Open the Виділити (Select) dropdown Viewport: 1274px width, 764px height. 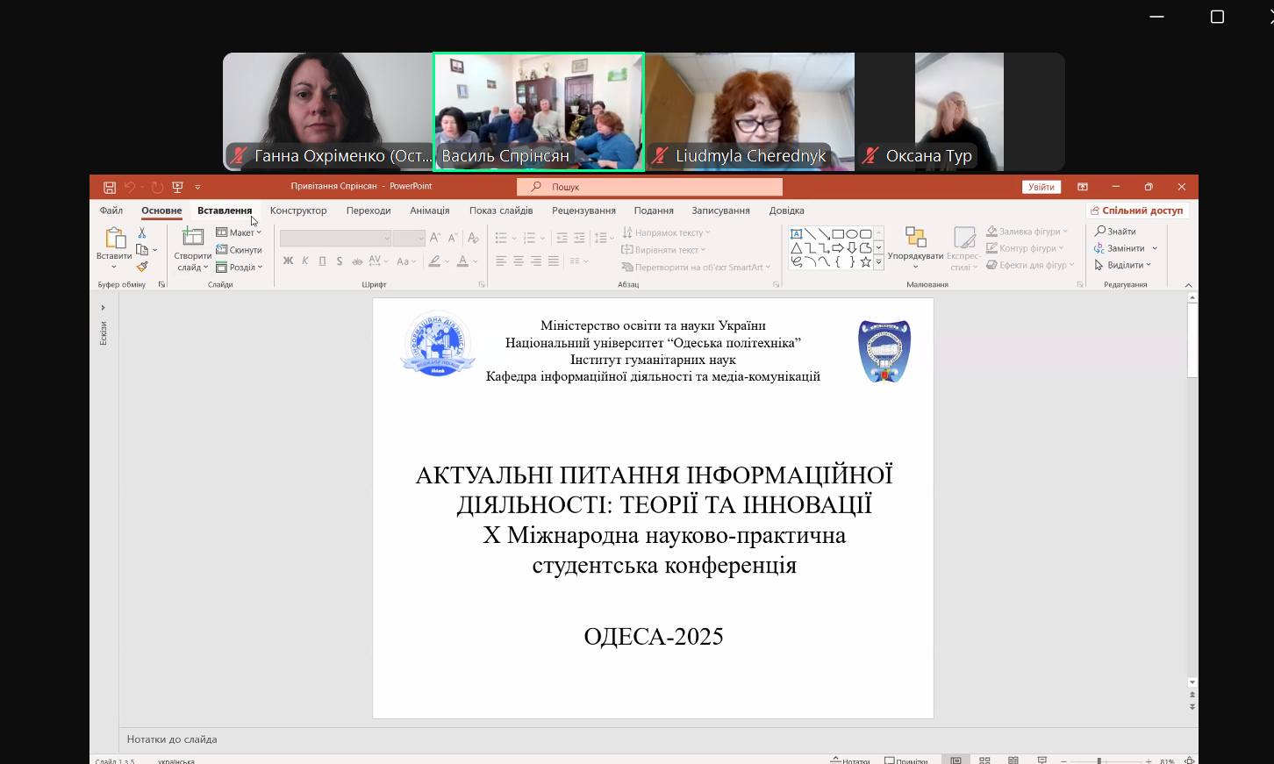(1124, 264)
